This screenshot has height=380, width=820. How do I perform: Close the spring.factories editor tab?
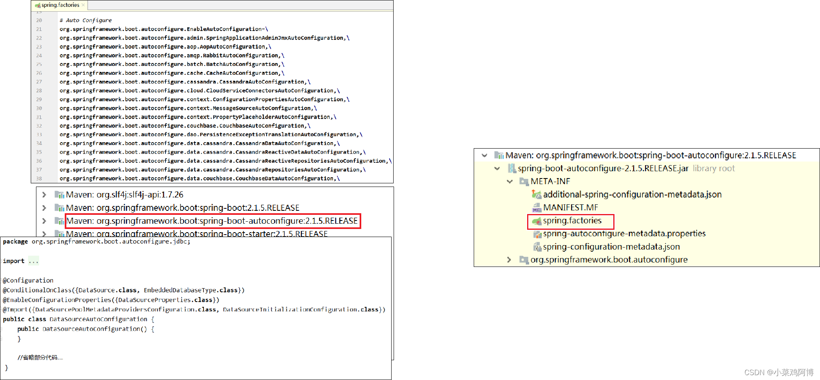pyautogui.click(x=83, y=5)
